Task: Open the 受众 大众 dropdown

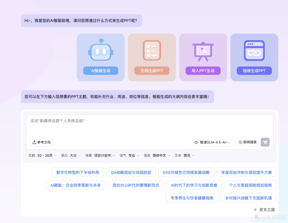Action: point(71,155)
